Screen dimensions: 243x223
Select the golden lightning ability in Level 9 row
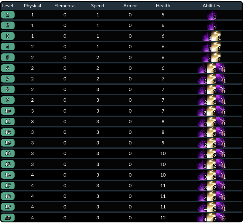point(212,100)
